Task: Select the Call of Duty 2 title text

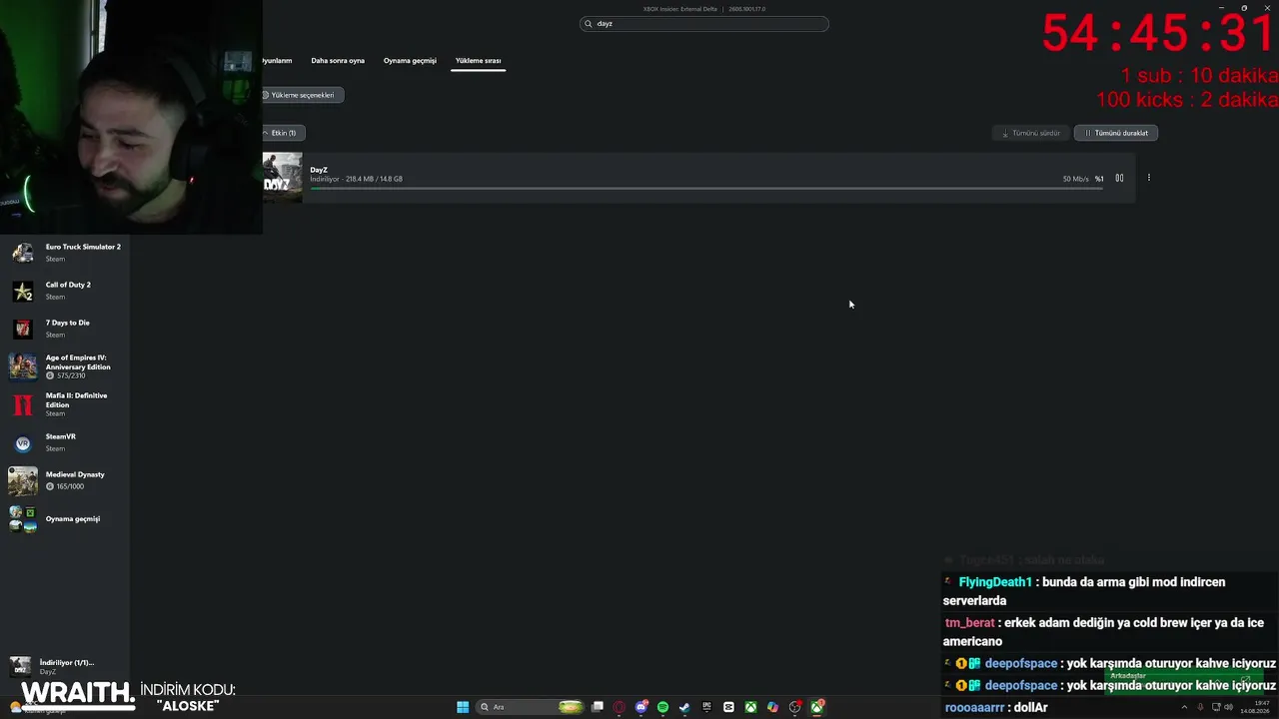Action: click(x=68, y=285)
